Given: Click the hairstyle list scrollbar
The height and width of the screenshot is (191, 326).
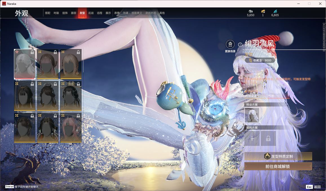Looking at the screenshot, I should pos(83,61).
